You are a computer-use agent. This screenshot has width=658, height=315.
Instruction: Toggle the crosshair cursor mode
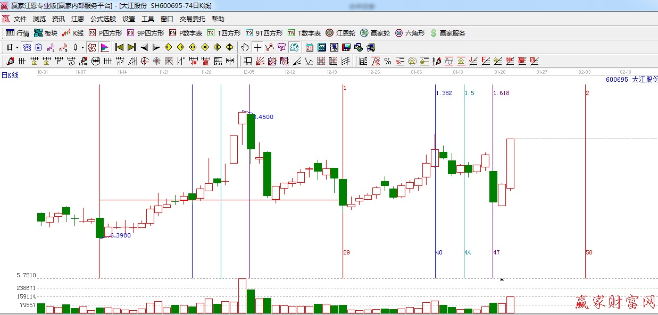click(257, 47)
